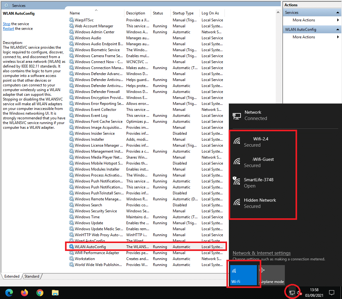Click the Wi-Fi signal icon for Wifi-Guest

click(x=237, y=162)
